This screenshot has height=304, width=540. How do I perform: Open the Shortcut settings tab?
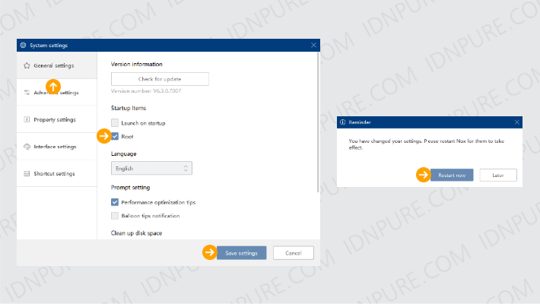point(57,173)
